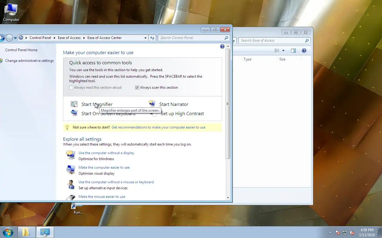
Task: Expand the arrow after Control Panel breadcrumb
Action: (x=54, y=38)
